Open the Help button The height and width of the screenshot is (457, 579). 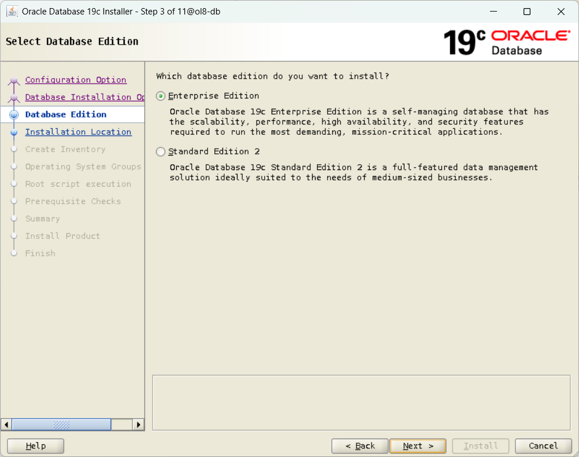[x=36, y=446]
